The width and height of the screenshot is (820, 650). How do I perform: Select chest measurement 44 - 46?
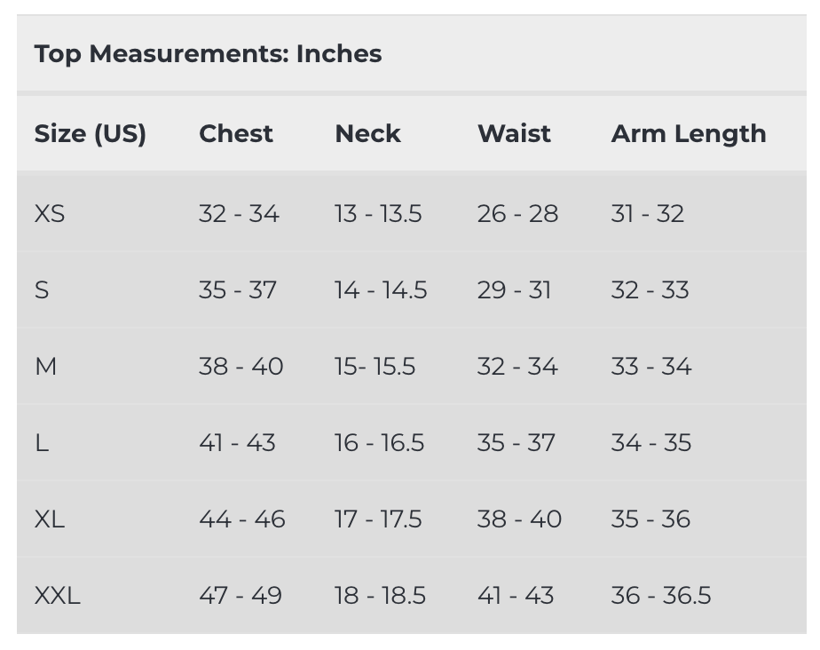[242, 519]
